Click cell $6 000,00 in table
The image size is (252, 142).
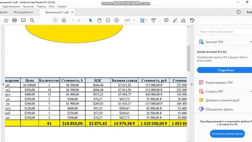coord(72,94)
